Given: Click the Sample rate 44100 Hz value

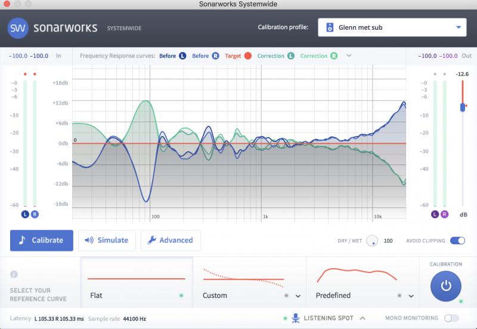Looking at the screenshot, I should tap(135, 319).
